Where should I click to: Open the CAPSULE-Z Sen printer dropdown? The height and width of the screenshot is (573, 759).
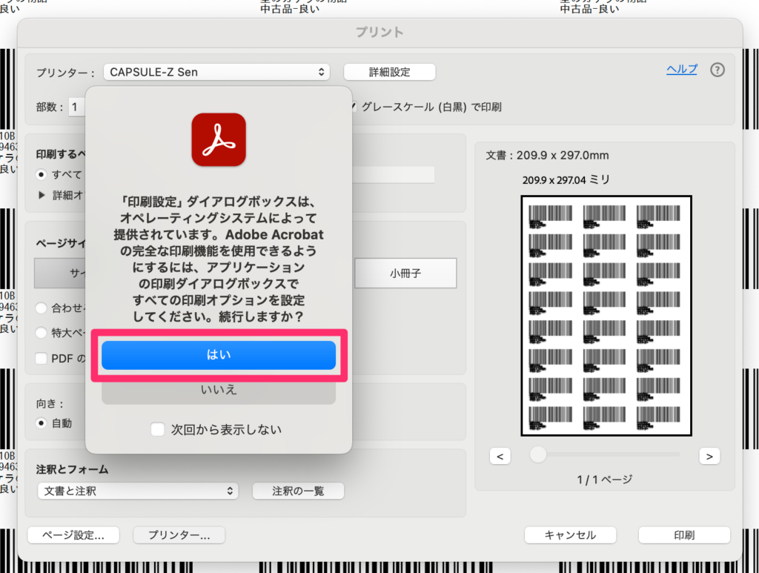(216, 72)
